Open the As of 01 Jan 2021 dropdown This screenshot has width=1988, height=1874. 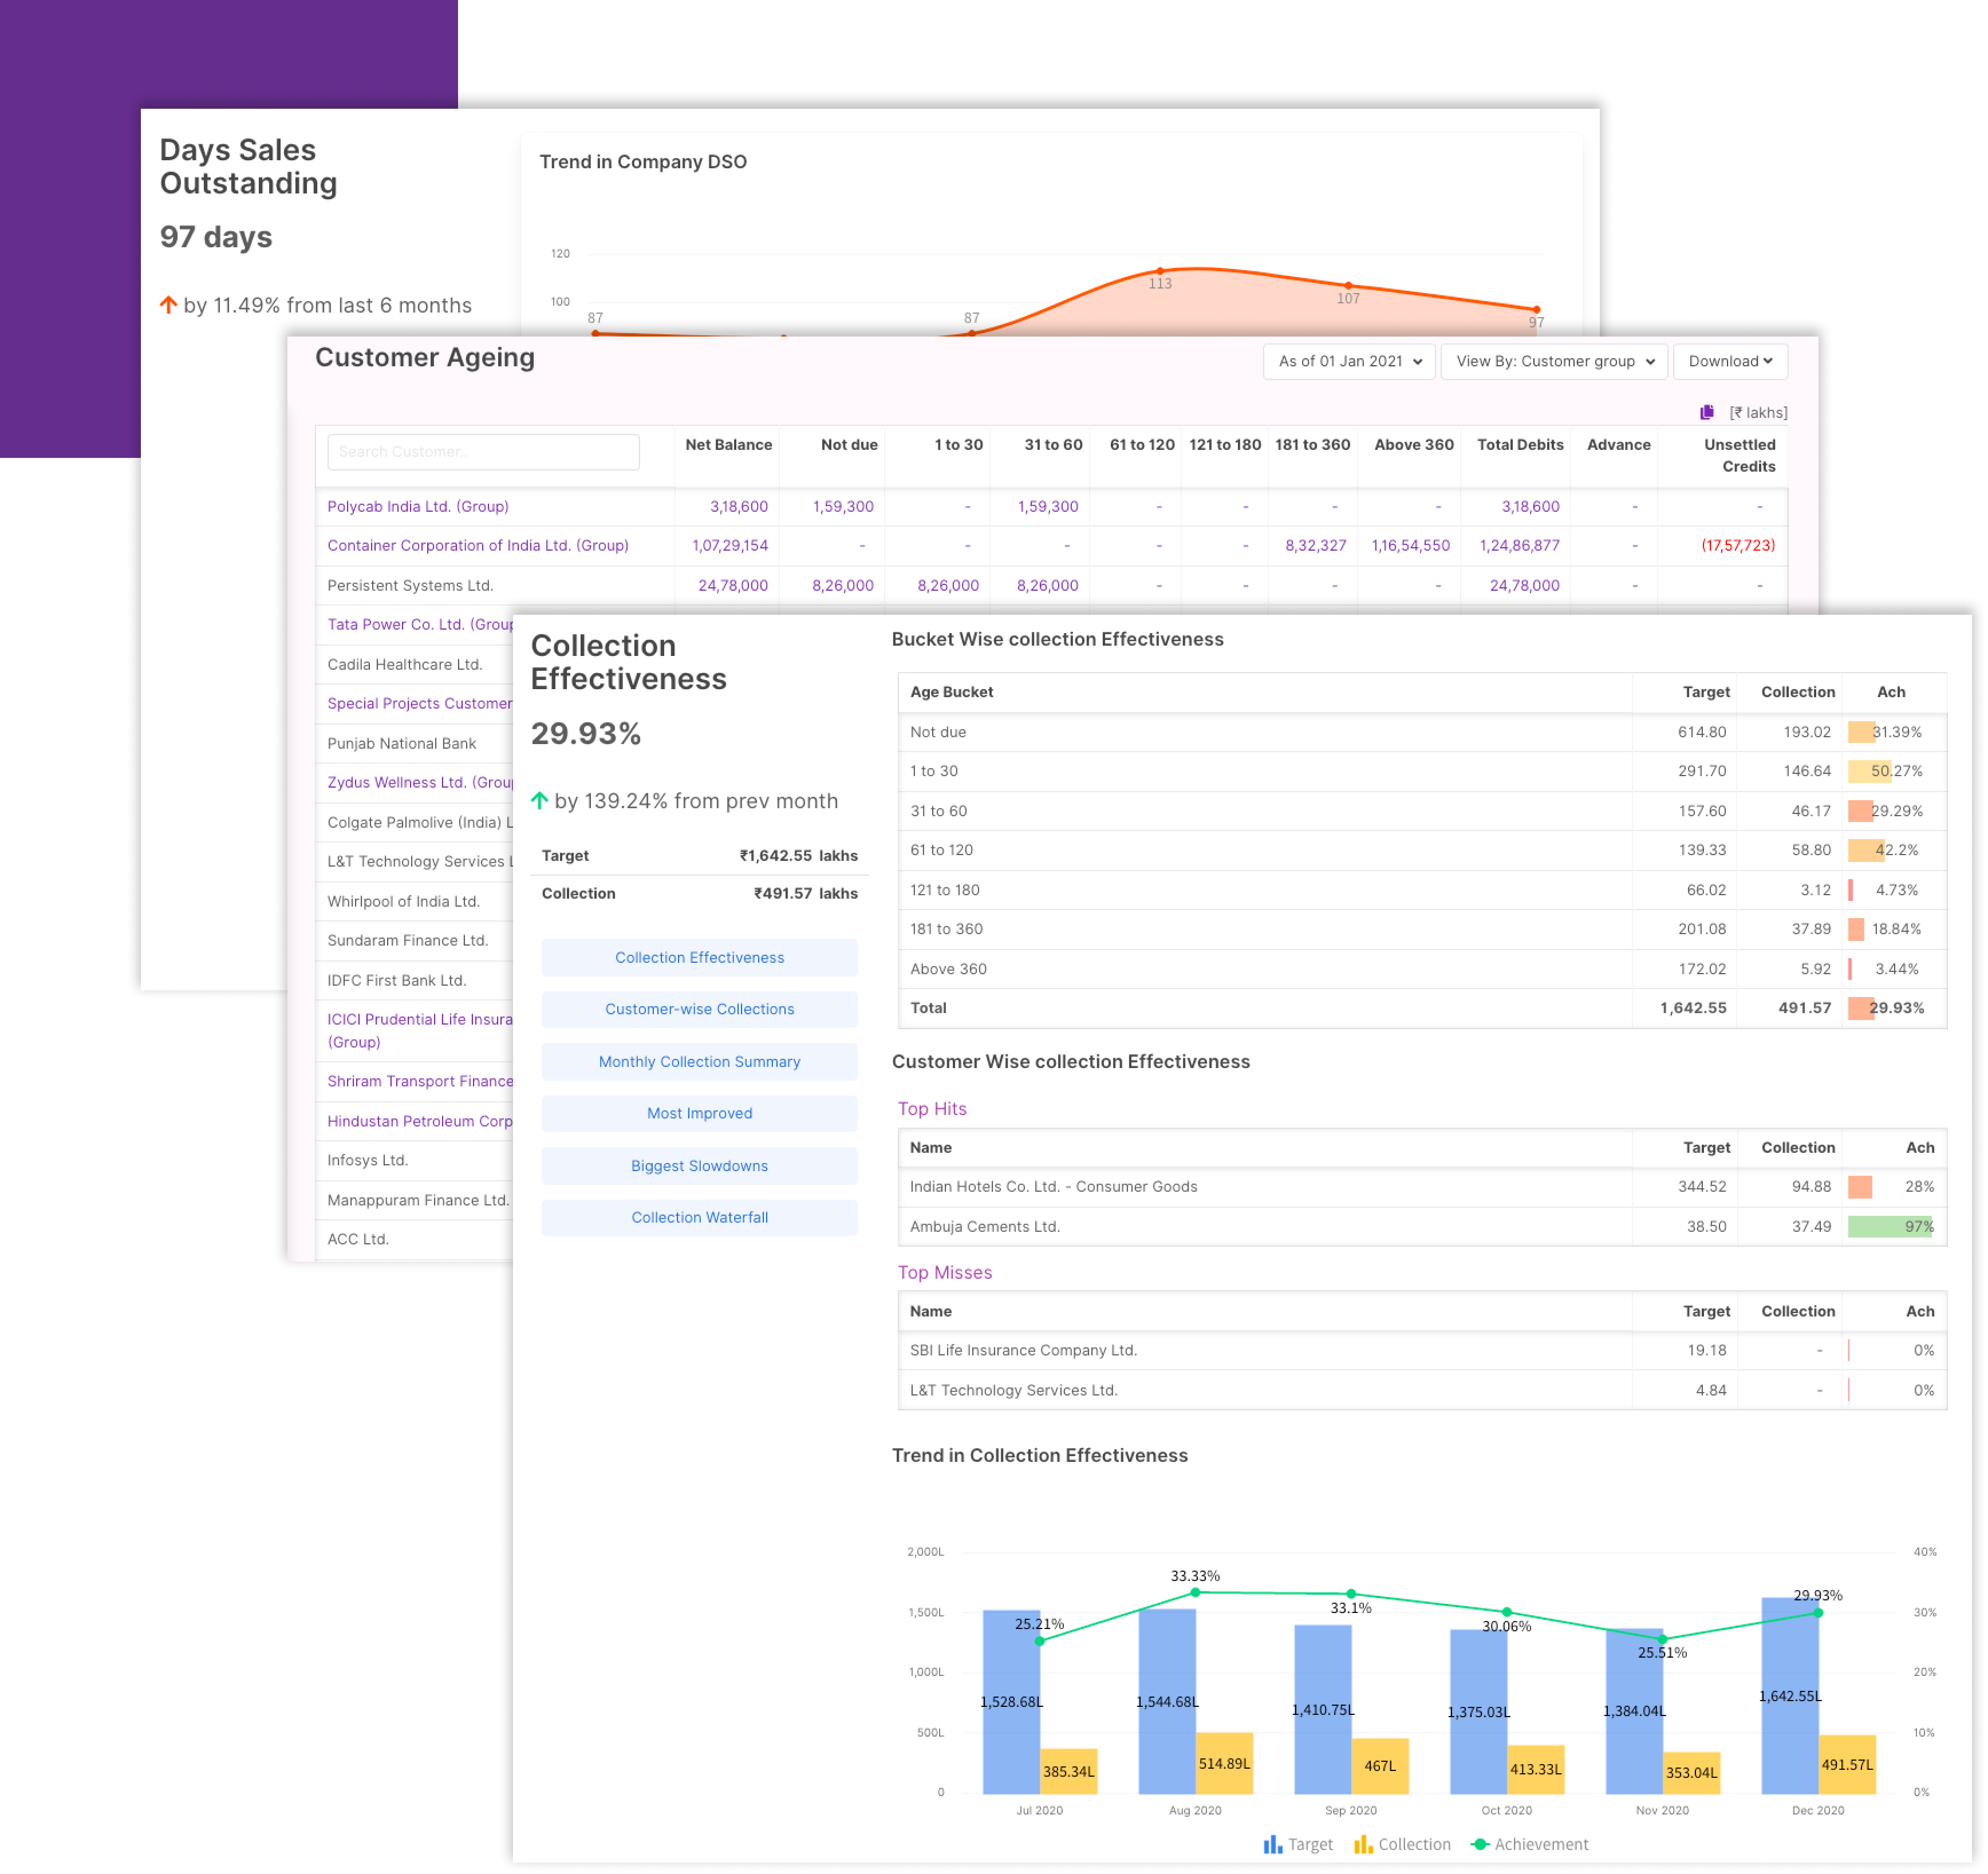point(1349,361)
